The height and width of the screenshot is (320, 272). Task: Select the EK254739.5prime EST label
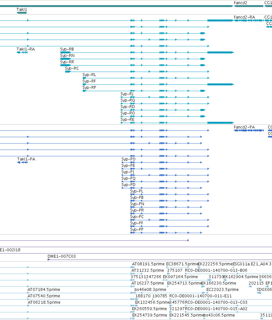pos(150,315)
